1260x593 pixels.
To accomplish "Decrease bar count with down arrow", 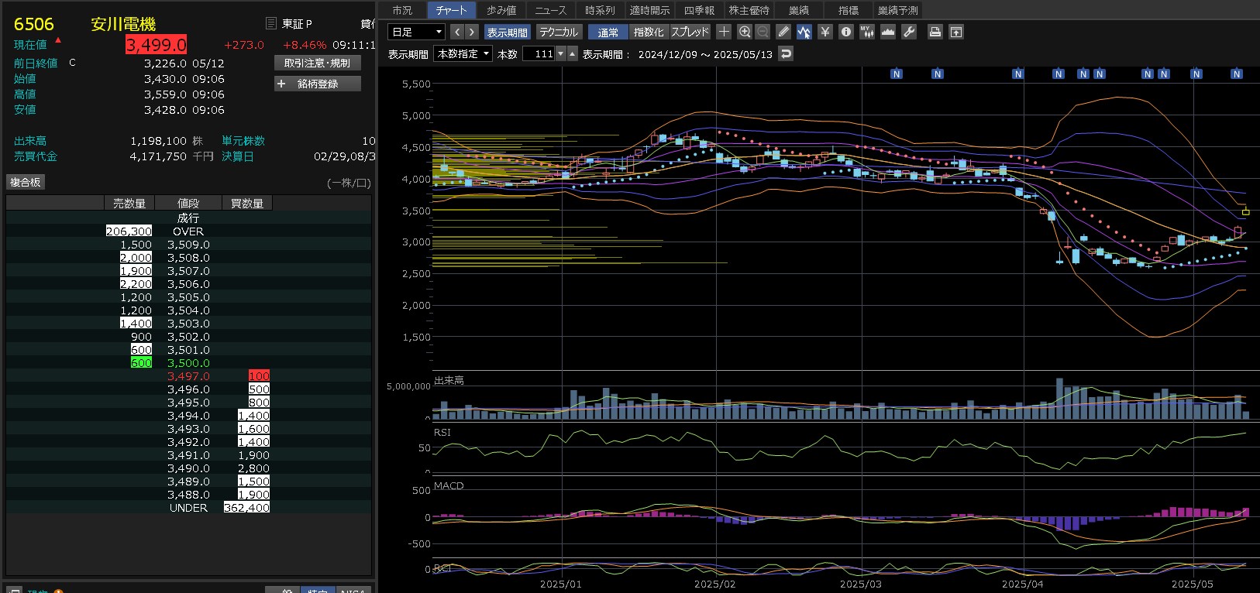I will 561,54.
